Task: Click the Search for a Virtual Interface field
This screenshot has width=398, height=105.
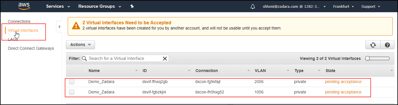Action: click(125, 58)
